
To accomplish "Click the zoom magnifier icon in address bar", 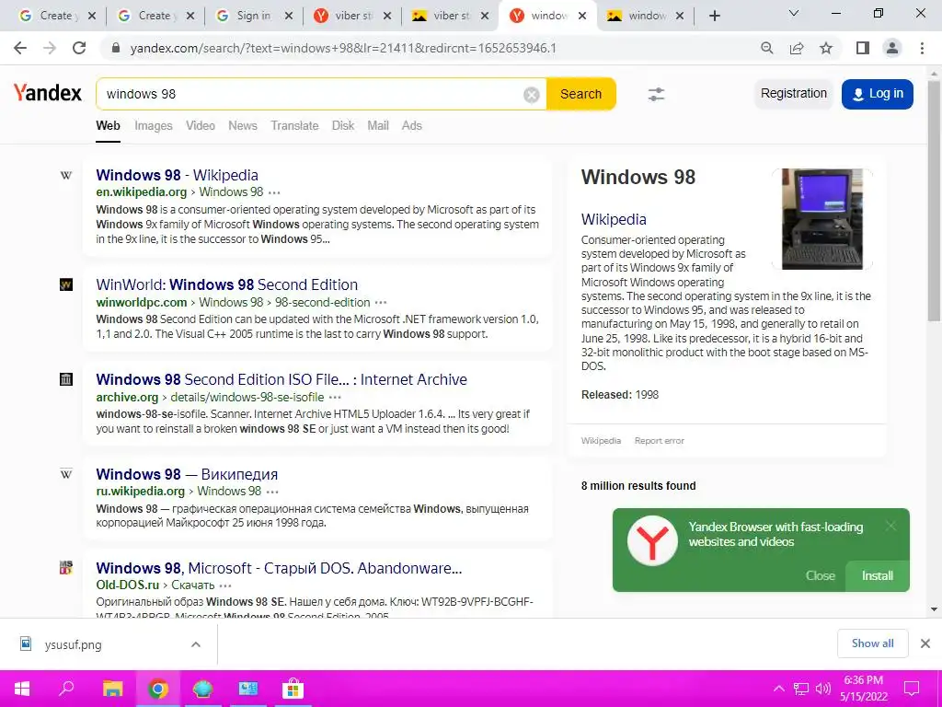I will [x=766, y=48].
